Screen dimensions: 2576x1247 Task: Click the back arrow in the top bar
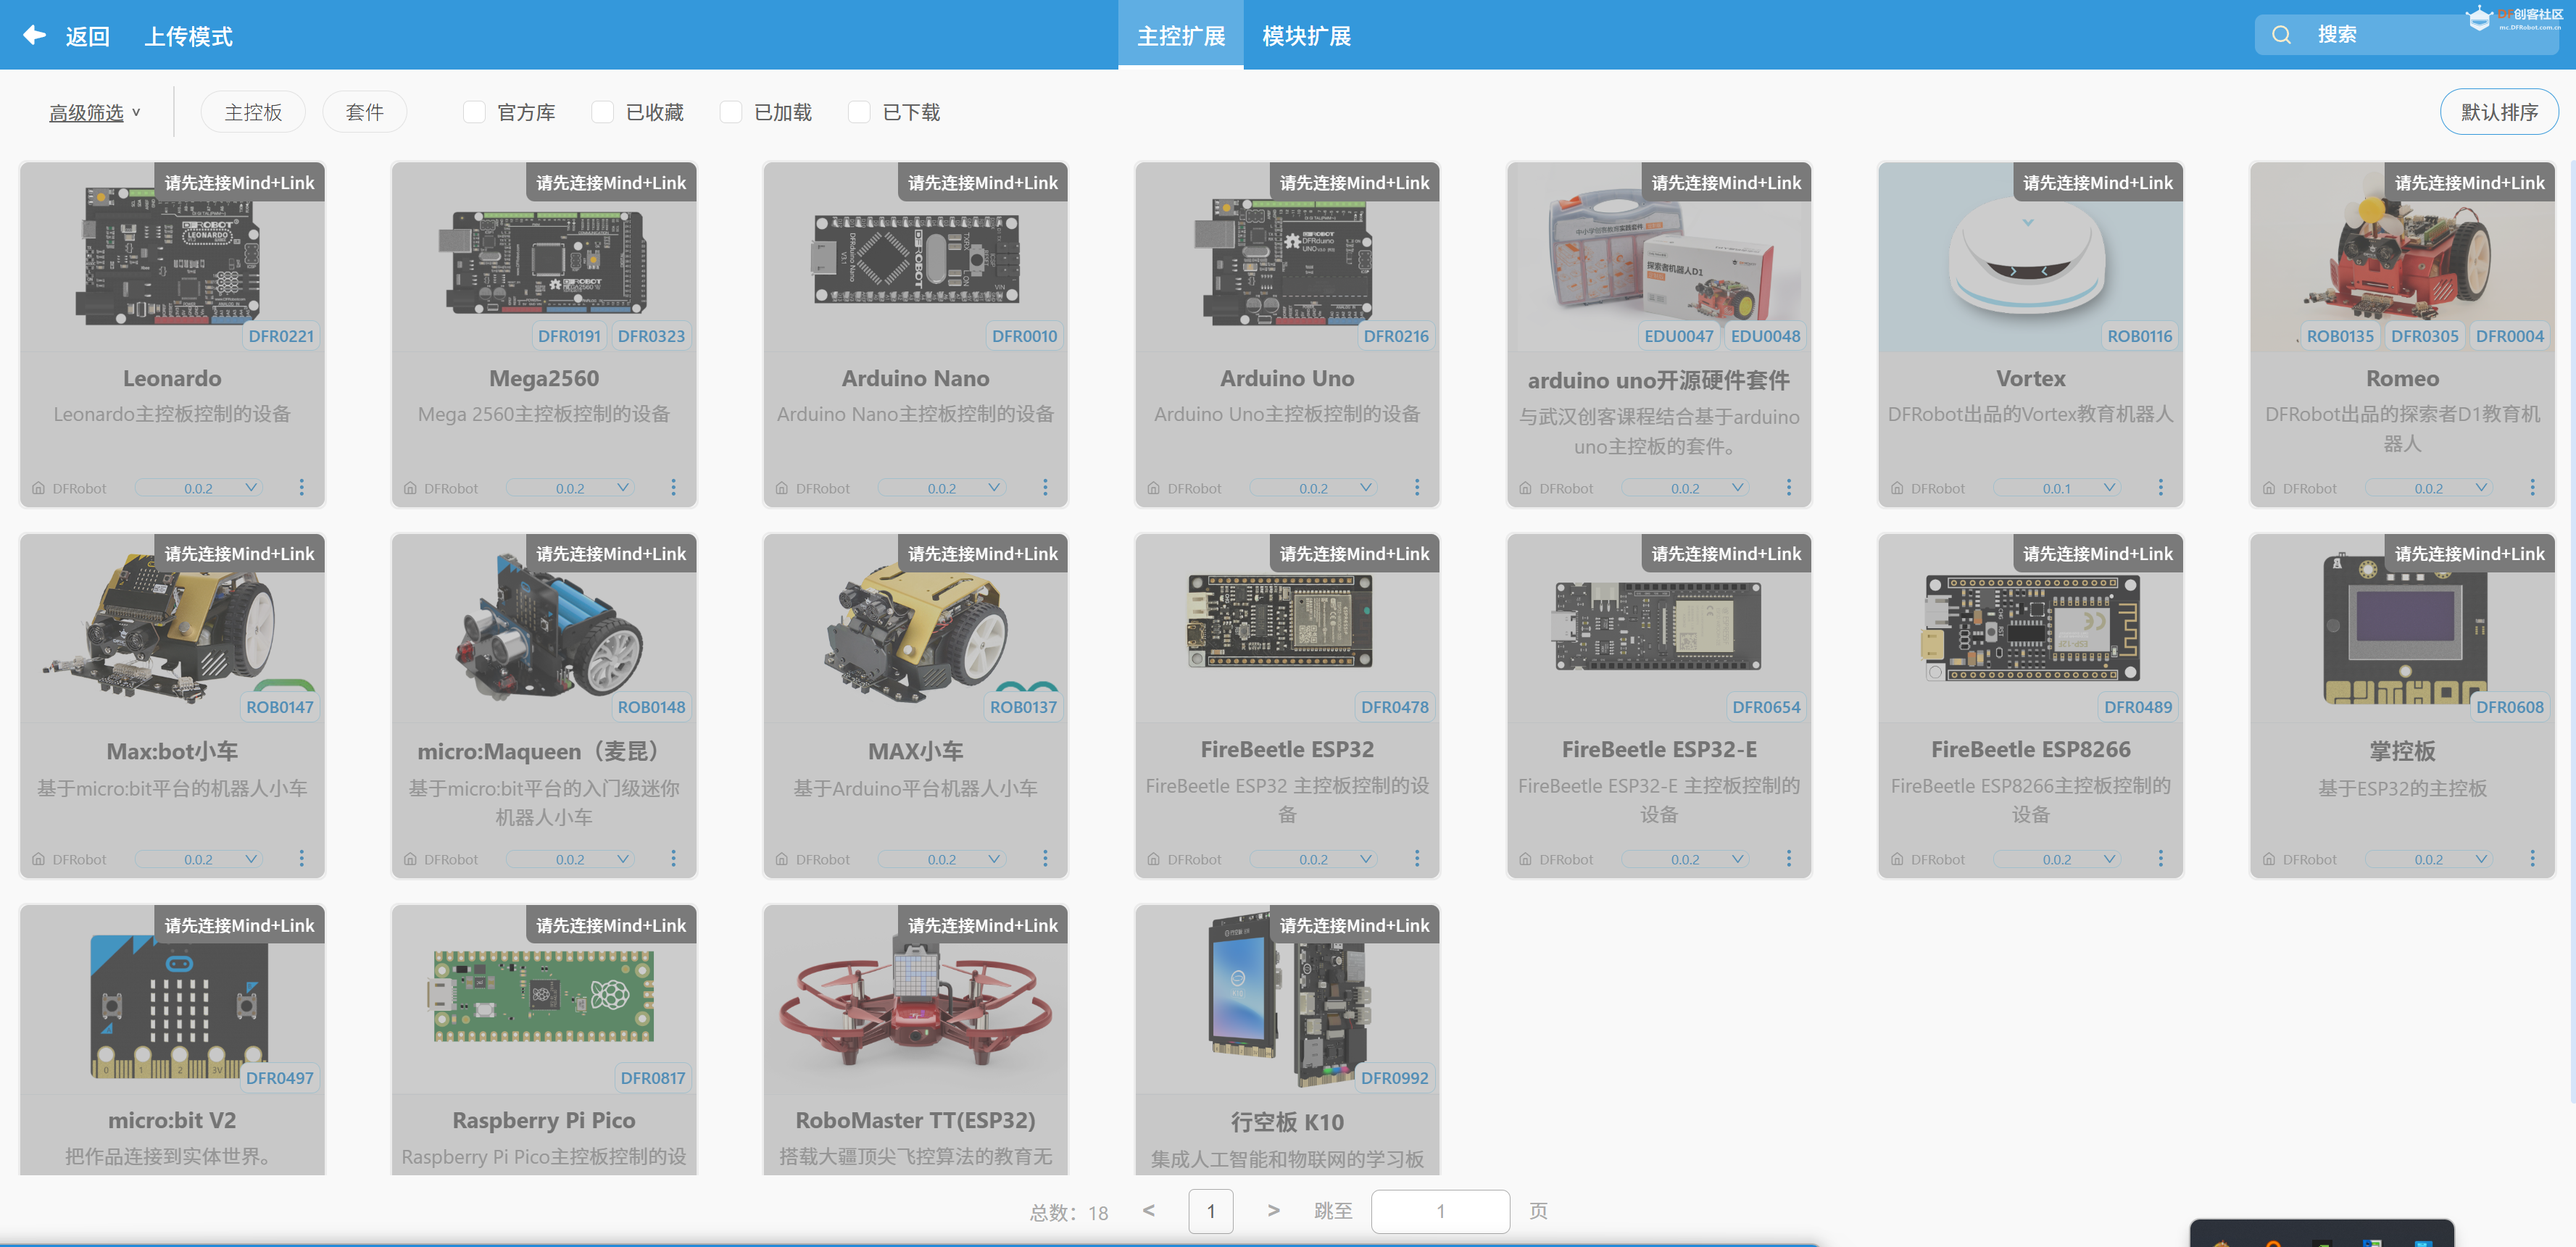[33, 34]
